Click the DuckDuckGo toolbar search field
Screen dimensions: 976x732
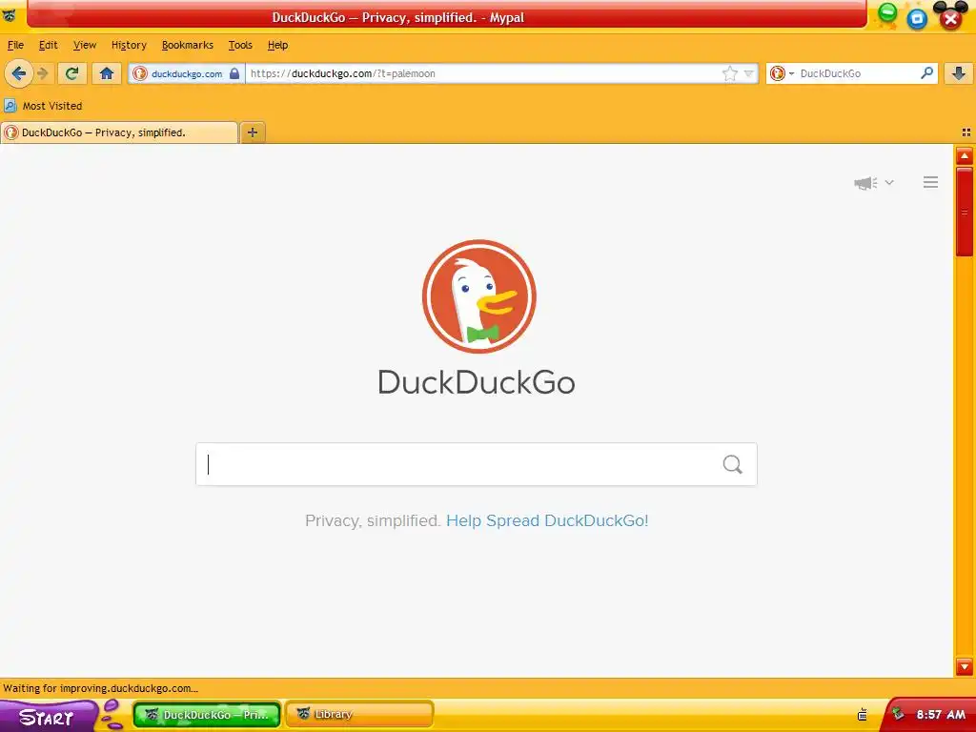[858, 73]
